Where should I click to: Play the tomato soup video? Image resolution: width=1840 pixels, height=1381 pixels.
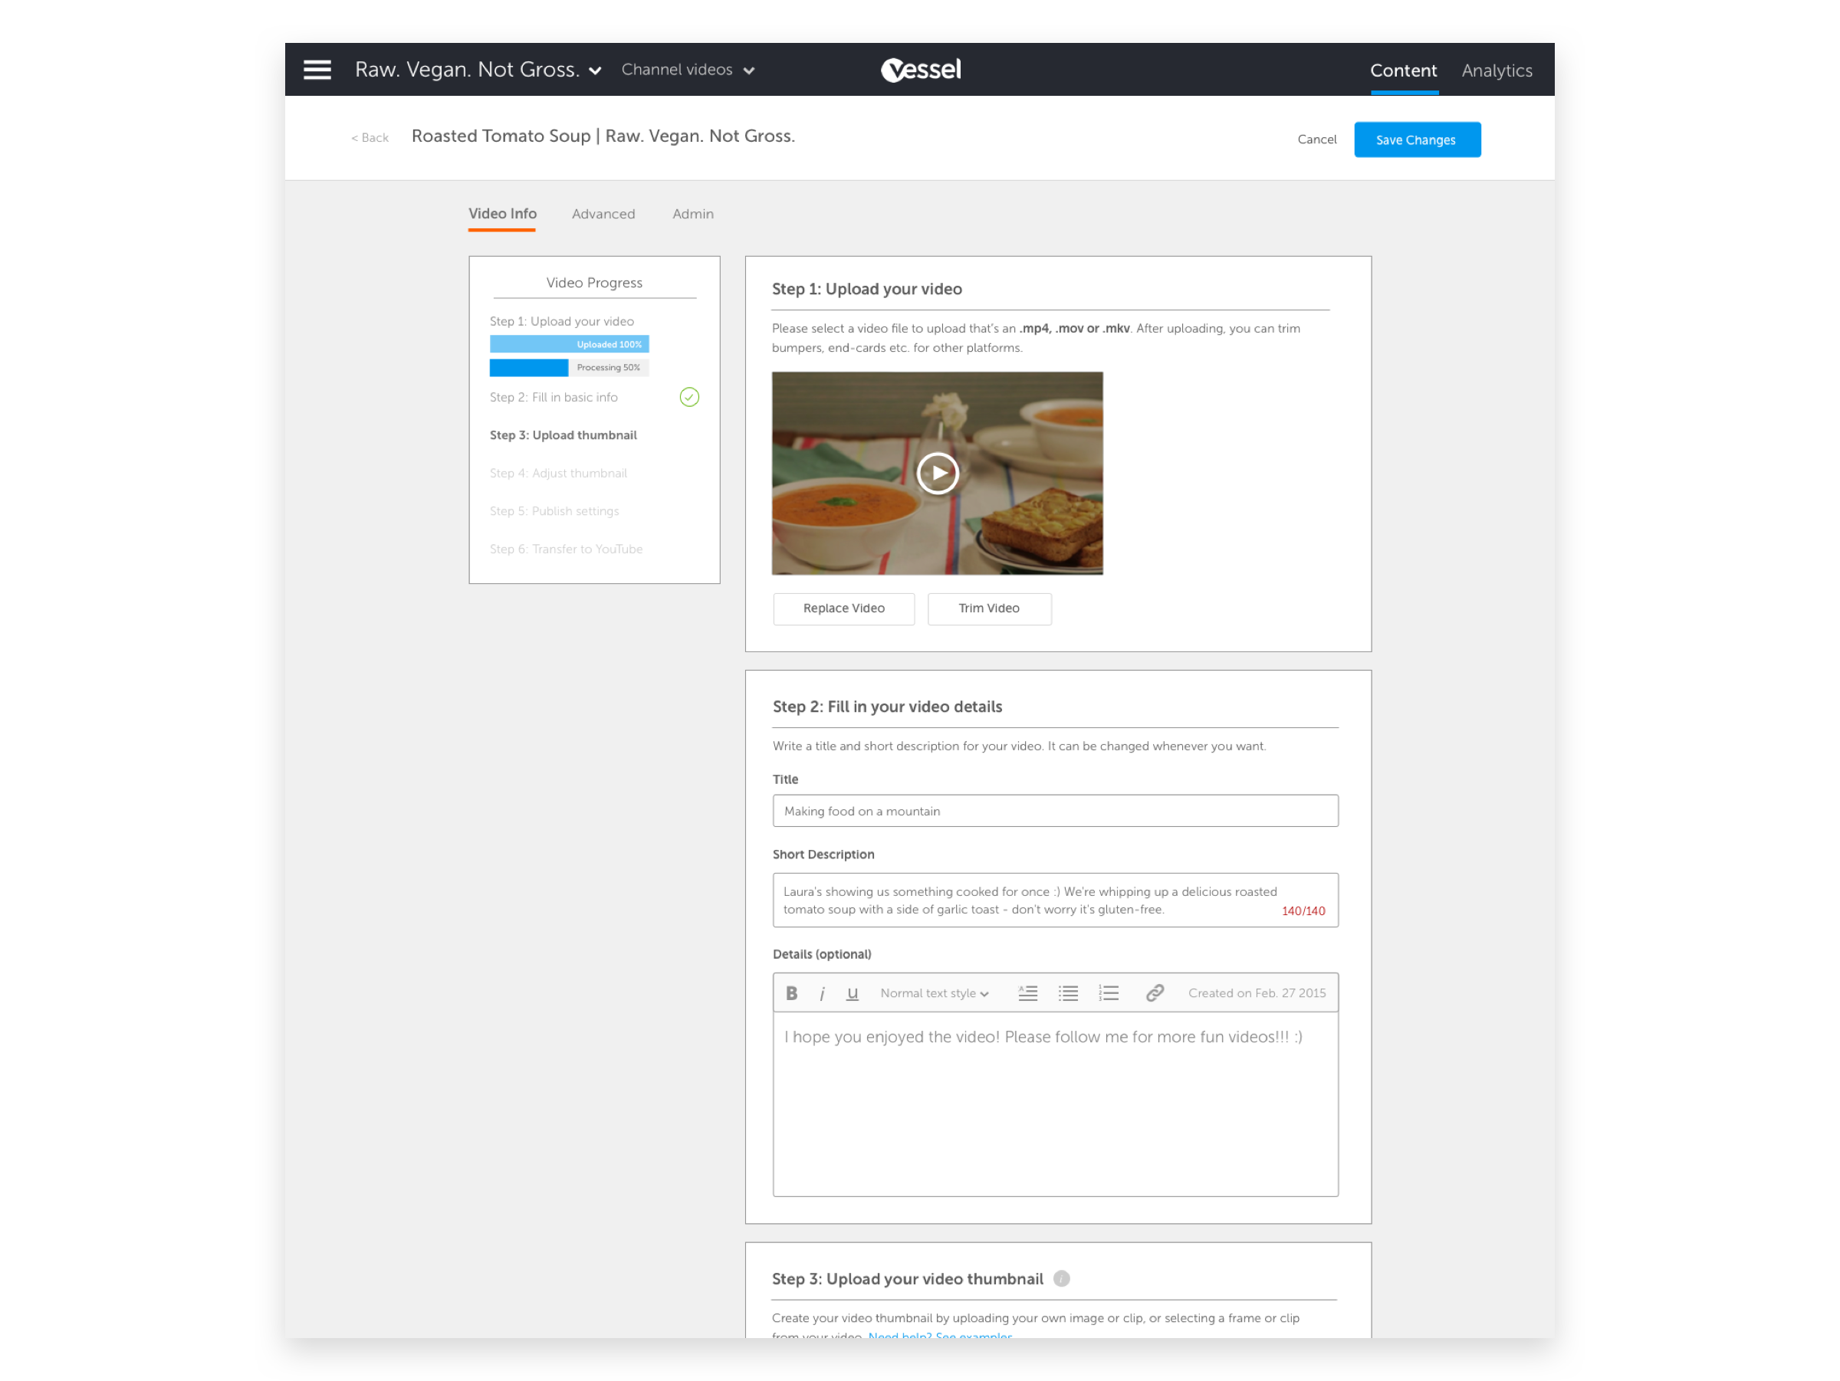coord(938,473)
